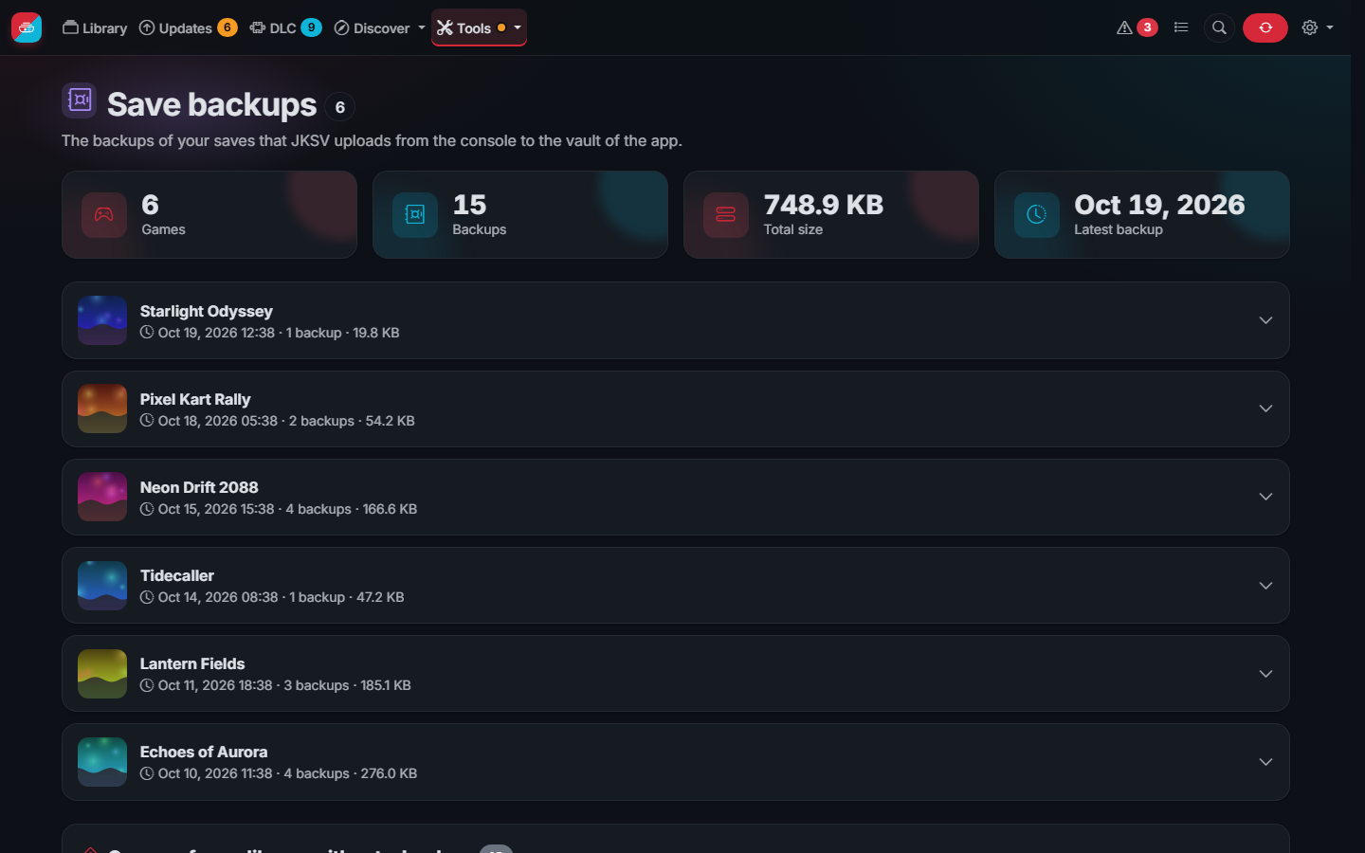The image size is (1365, 853).
Task: Click the Echoes of Aurora game thumbnail
Action: tap(102, 762)
